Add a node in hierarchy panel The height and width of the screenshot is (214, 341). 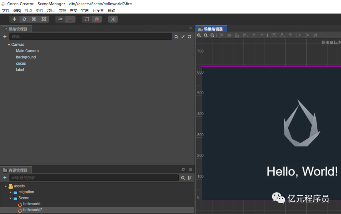pyautogui.click(x=5, y=37)
